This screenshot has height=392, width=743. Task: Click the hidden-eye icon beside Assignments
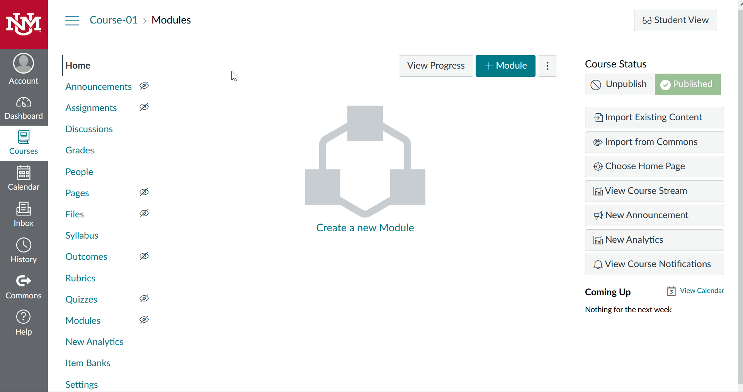point(144,107)
